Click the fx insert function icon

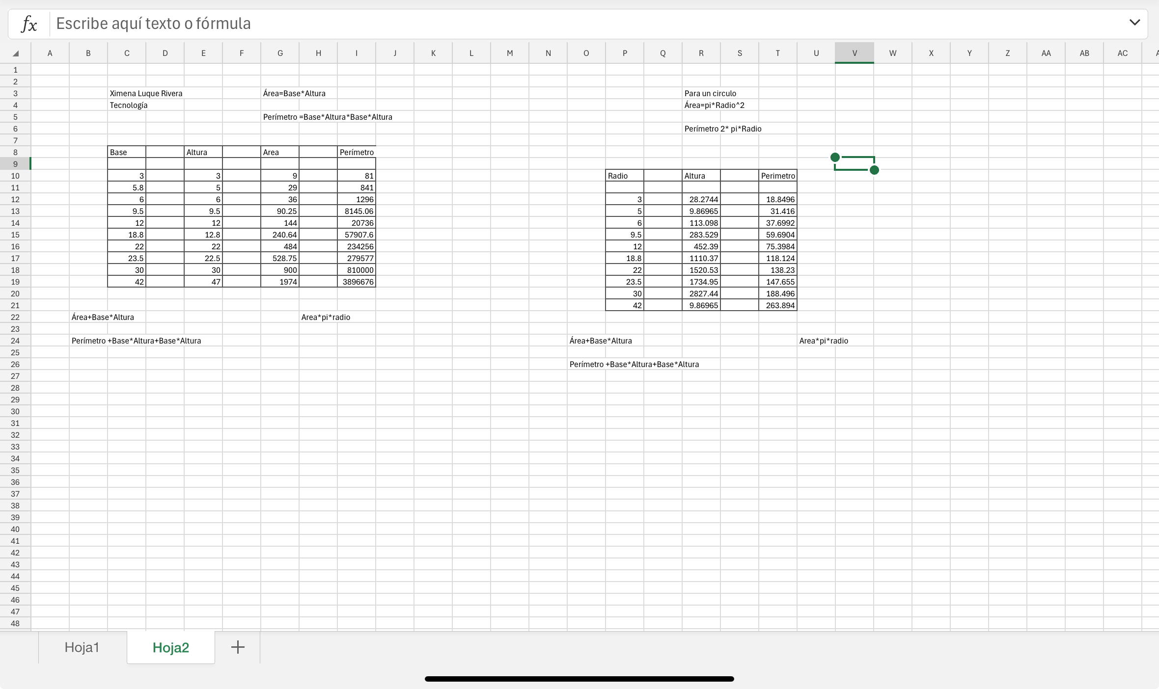click(29, 24)
